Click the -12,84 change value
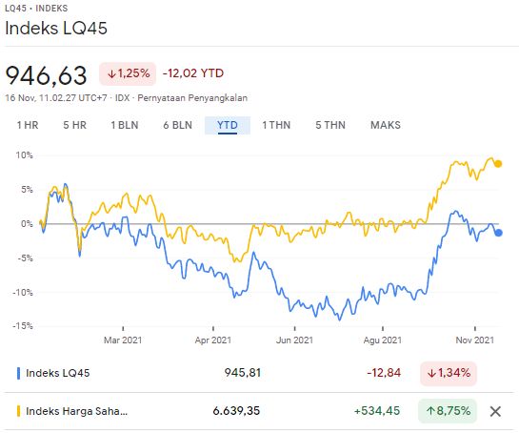519x433 pixels. click(384, 373)
